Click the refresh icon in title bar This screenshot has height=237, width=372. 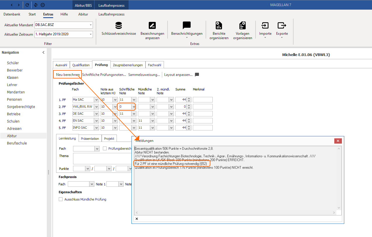coord(27,5)
